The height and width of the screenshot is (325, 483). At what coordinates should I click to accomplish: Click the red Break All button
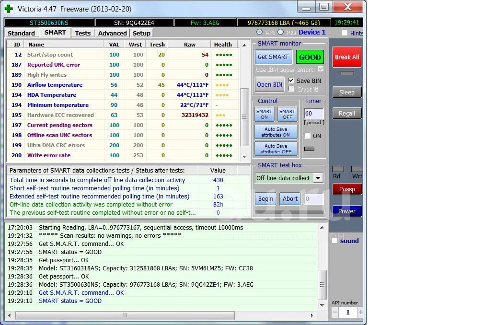click(347, 57)
